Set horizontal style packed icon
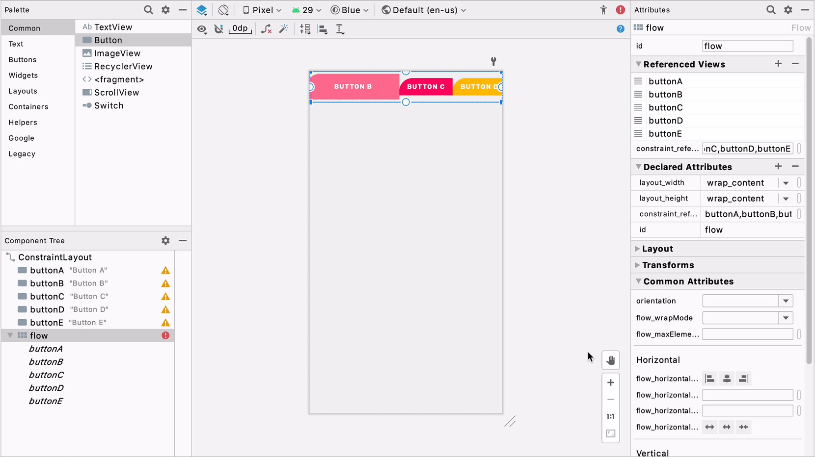 [743, 427]
